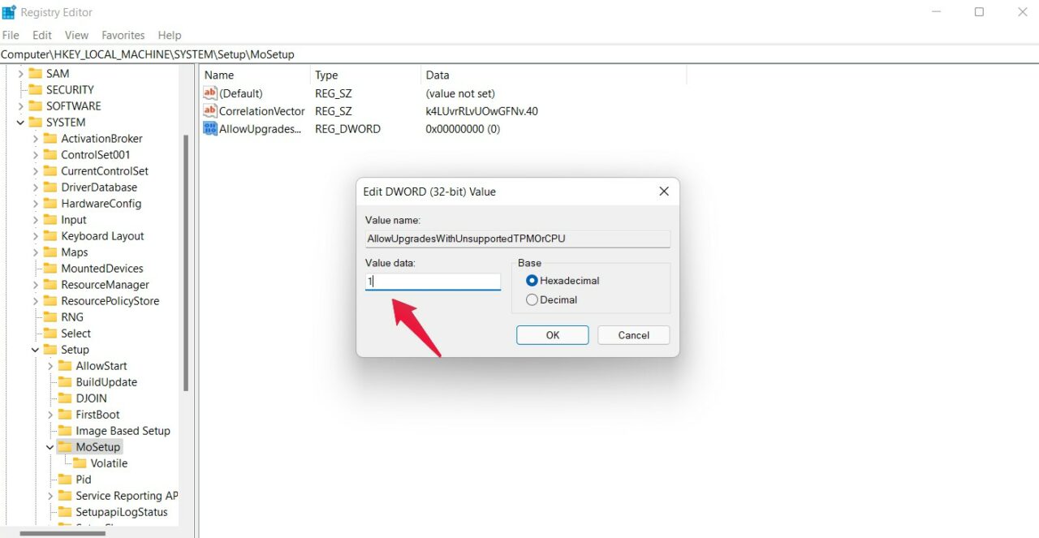The height and width of the screenshot is (538, 1039).
Task: Confirm the DWORD edit with OK
Action: coord(553,335)
